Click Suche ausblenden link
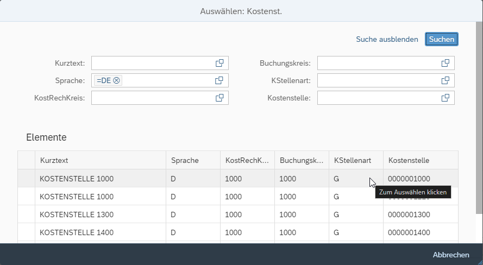 click(x=387, y=40)
